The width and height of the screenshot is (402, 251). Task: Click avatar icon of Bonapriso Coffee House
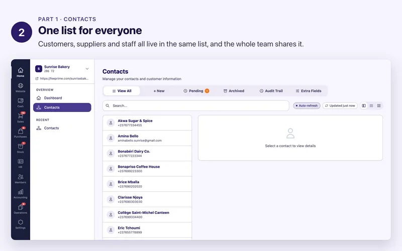tap(111, 169)
